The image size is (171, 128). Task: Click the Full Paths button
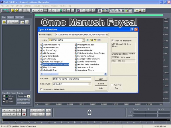tap(24, 103)
